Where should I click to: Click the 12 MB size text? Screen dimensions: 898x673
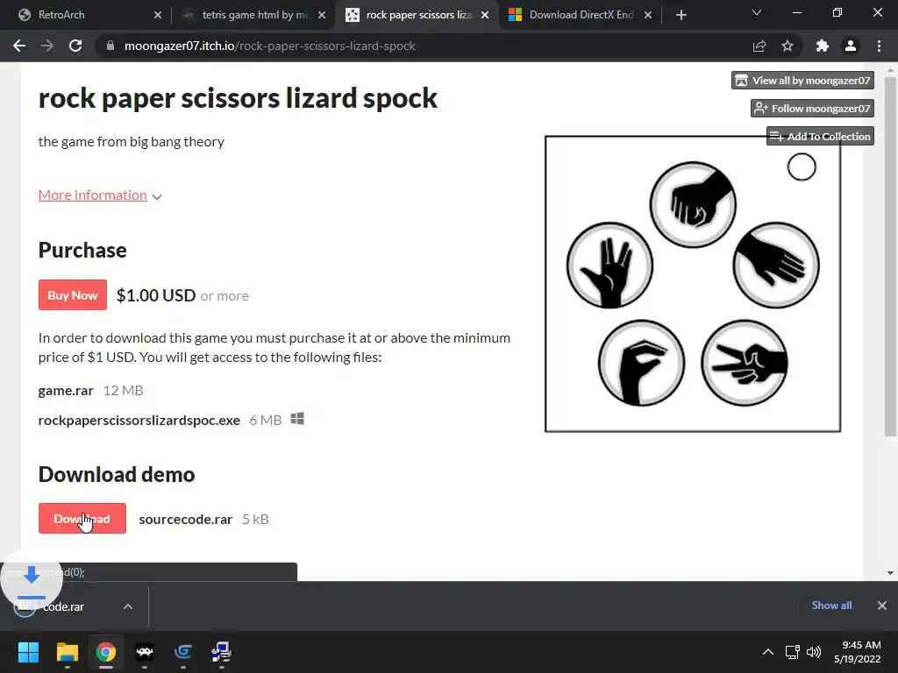click(123, 390)
